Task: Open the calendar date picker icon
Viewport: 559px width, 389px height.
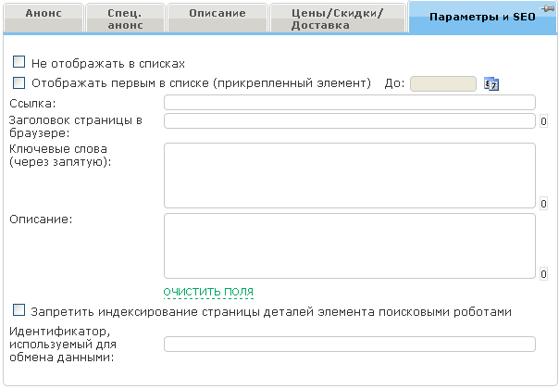Action: coord(491,84)
